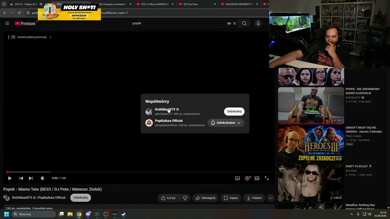Go back with the browser back arrow
The height and width of the screenshot is (219, 390).
[5, 13]
